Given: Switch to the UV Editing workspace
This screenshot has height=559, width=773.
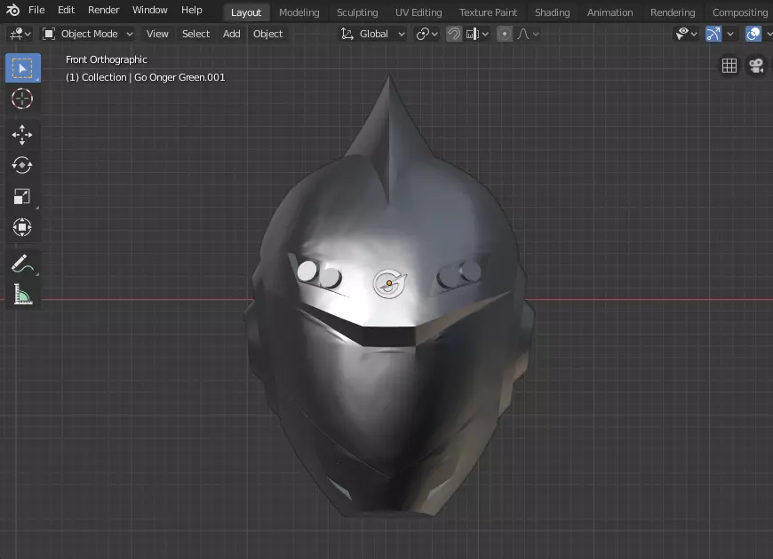Looking at the screenshot, I should [418, 12].
